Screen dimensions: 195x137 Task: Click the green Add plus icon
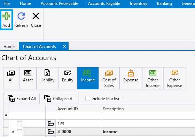(x=6, y=16)
